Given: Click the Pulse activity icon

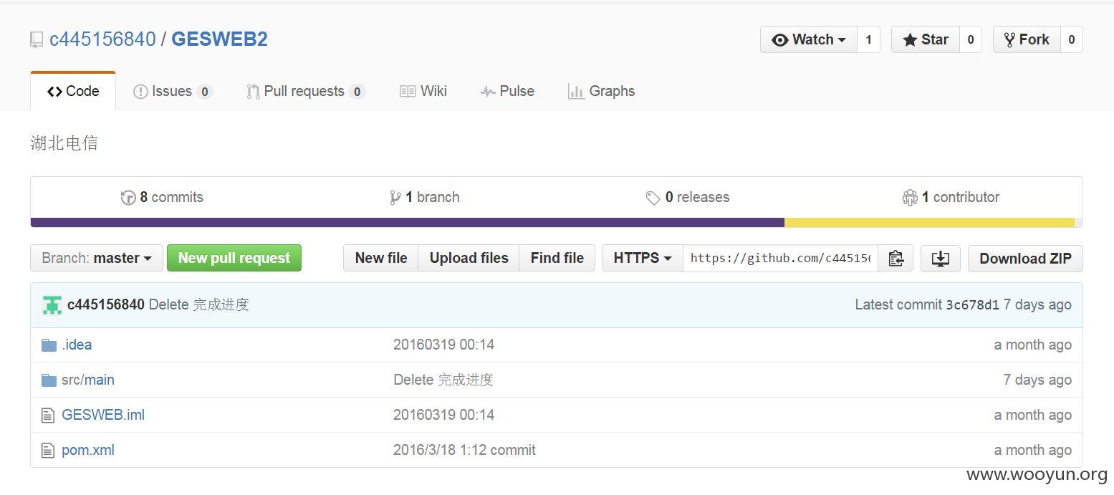Looking at the screenshot, I should coord(488,92).
